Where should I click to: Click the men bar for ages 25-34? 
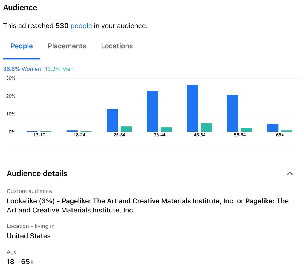click(126, 129)
